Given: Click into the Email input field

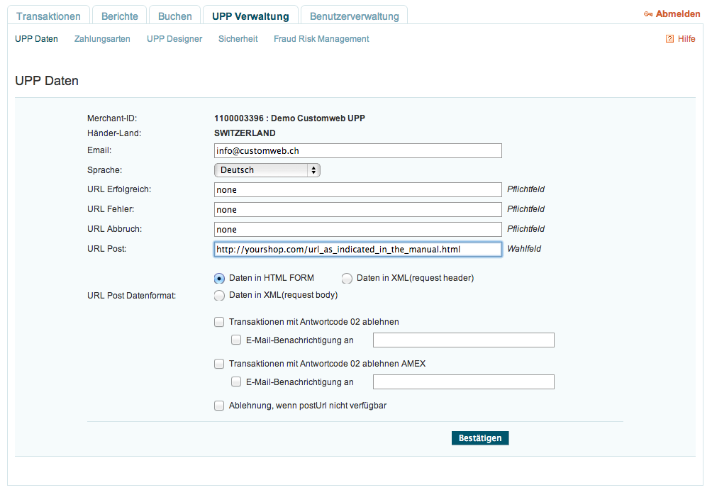Looking at the screenshot, I should 357,150.
